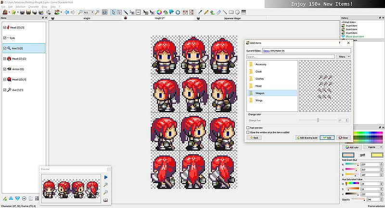Click the swap colors arrows icon

click(362, 155)
